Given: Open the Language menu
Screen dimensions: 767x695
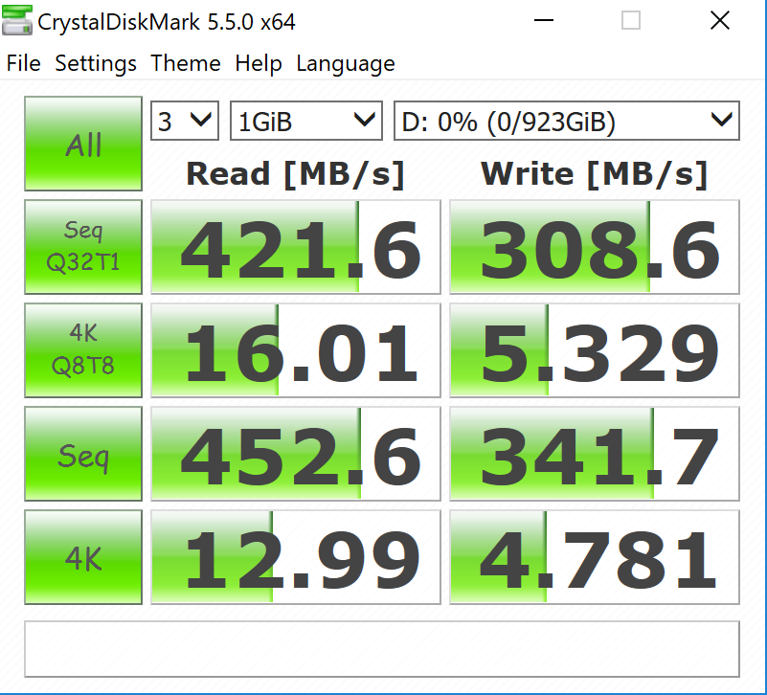Looking at the screenshot, I should click(346, 63).
